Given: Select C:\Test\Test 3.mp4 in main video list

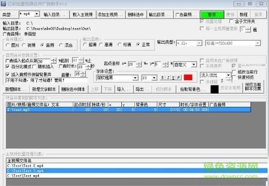Looking at the screenshot, I should click(x=137, y=170).
